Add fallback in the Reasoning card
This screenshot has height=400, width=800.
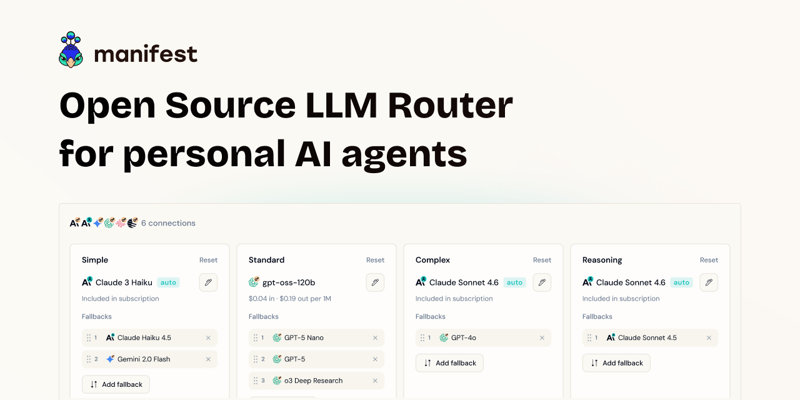(x=616, y=363)
